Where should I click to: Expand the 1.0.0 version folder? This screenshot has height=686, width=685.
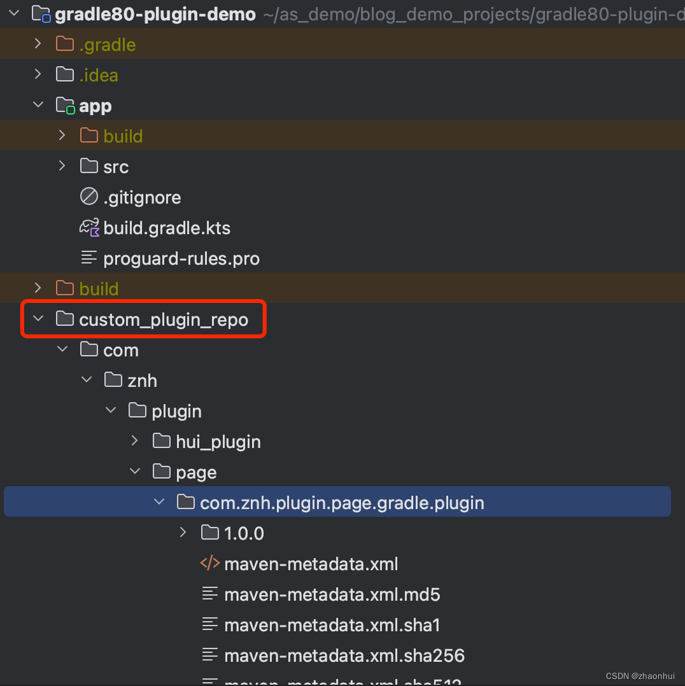(183, 532)
